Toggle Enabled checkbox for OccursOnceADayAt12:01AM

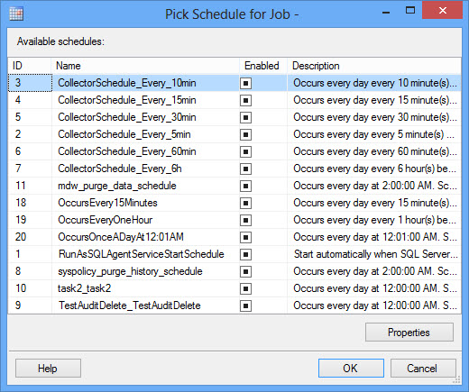(x=245, y=237)
